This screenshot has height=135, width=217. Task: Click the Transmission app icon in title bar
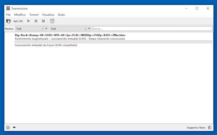tap(8, 9)
